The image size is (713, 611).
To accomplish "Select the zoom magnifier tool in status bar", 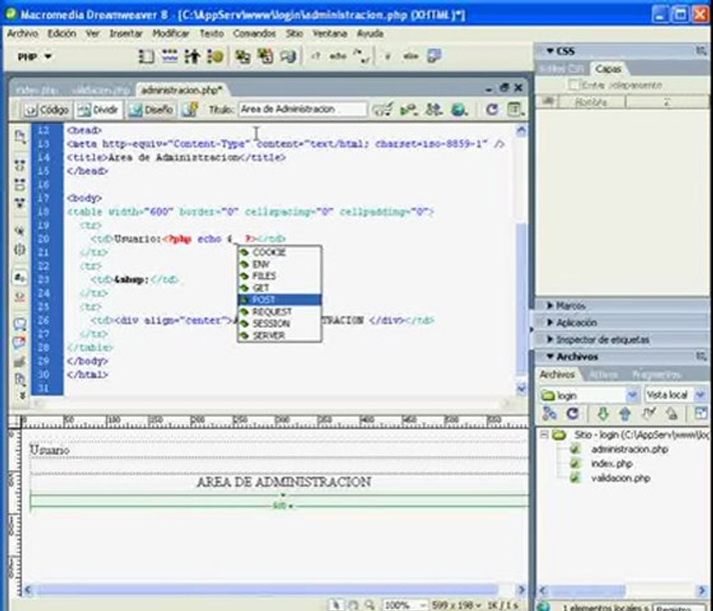I will pos(370,605).
